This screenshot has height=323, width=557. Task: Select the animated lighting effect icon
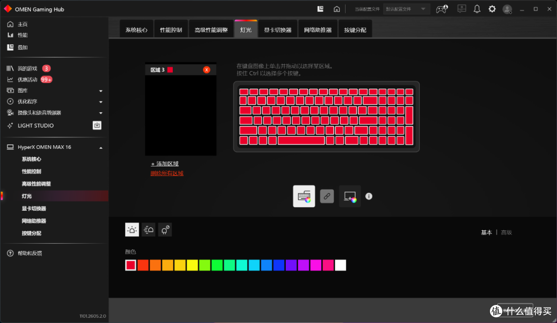(149, 230)
